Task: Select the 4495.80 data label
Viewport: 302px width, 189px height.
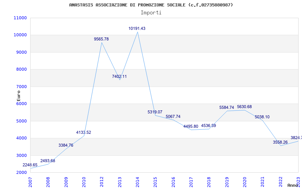Action: click(x=191, y=127)
